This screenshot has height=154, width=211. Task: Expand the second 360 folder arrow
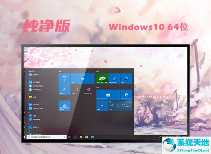click(55, 90)
